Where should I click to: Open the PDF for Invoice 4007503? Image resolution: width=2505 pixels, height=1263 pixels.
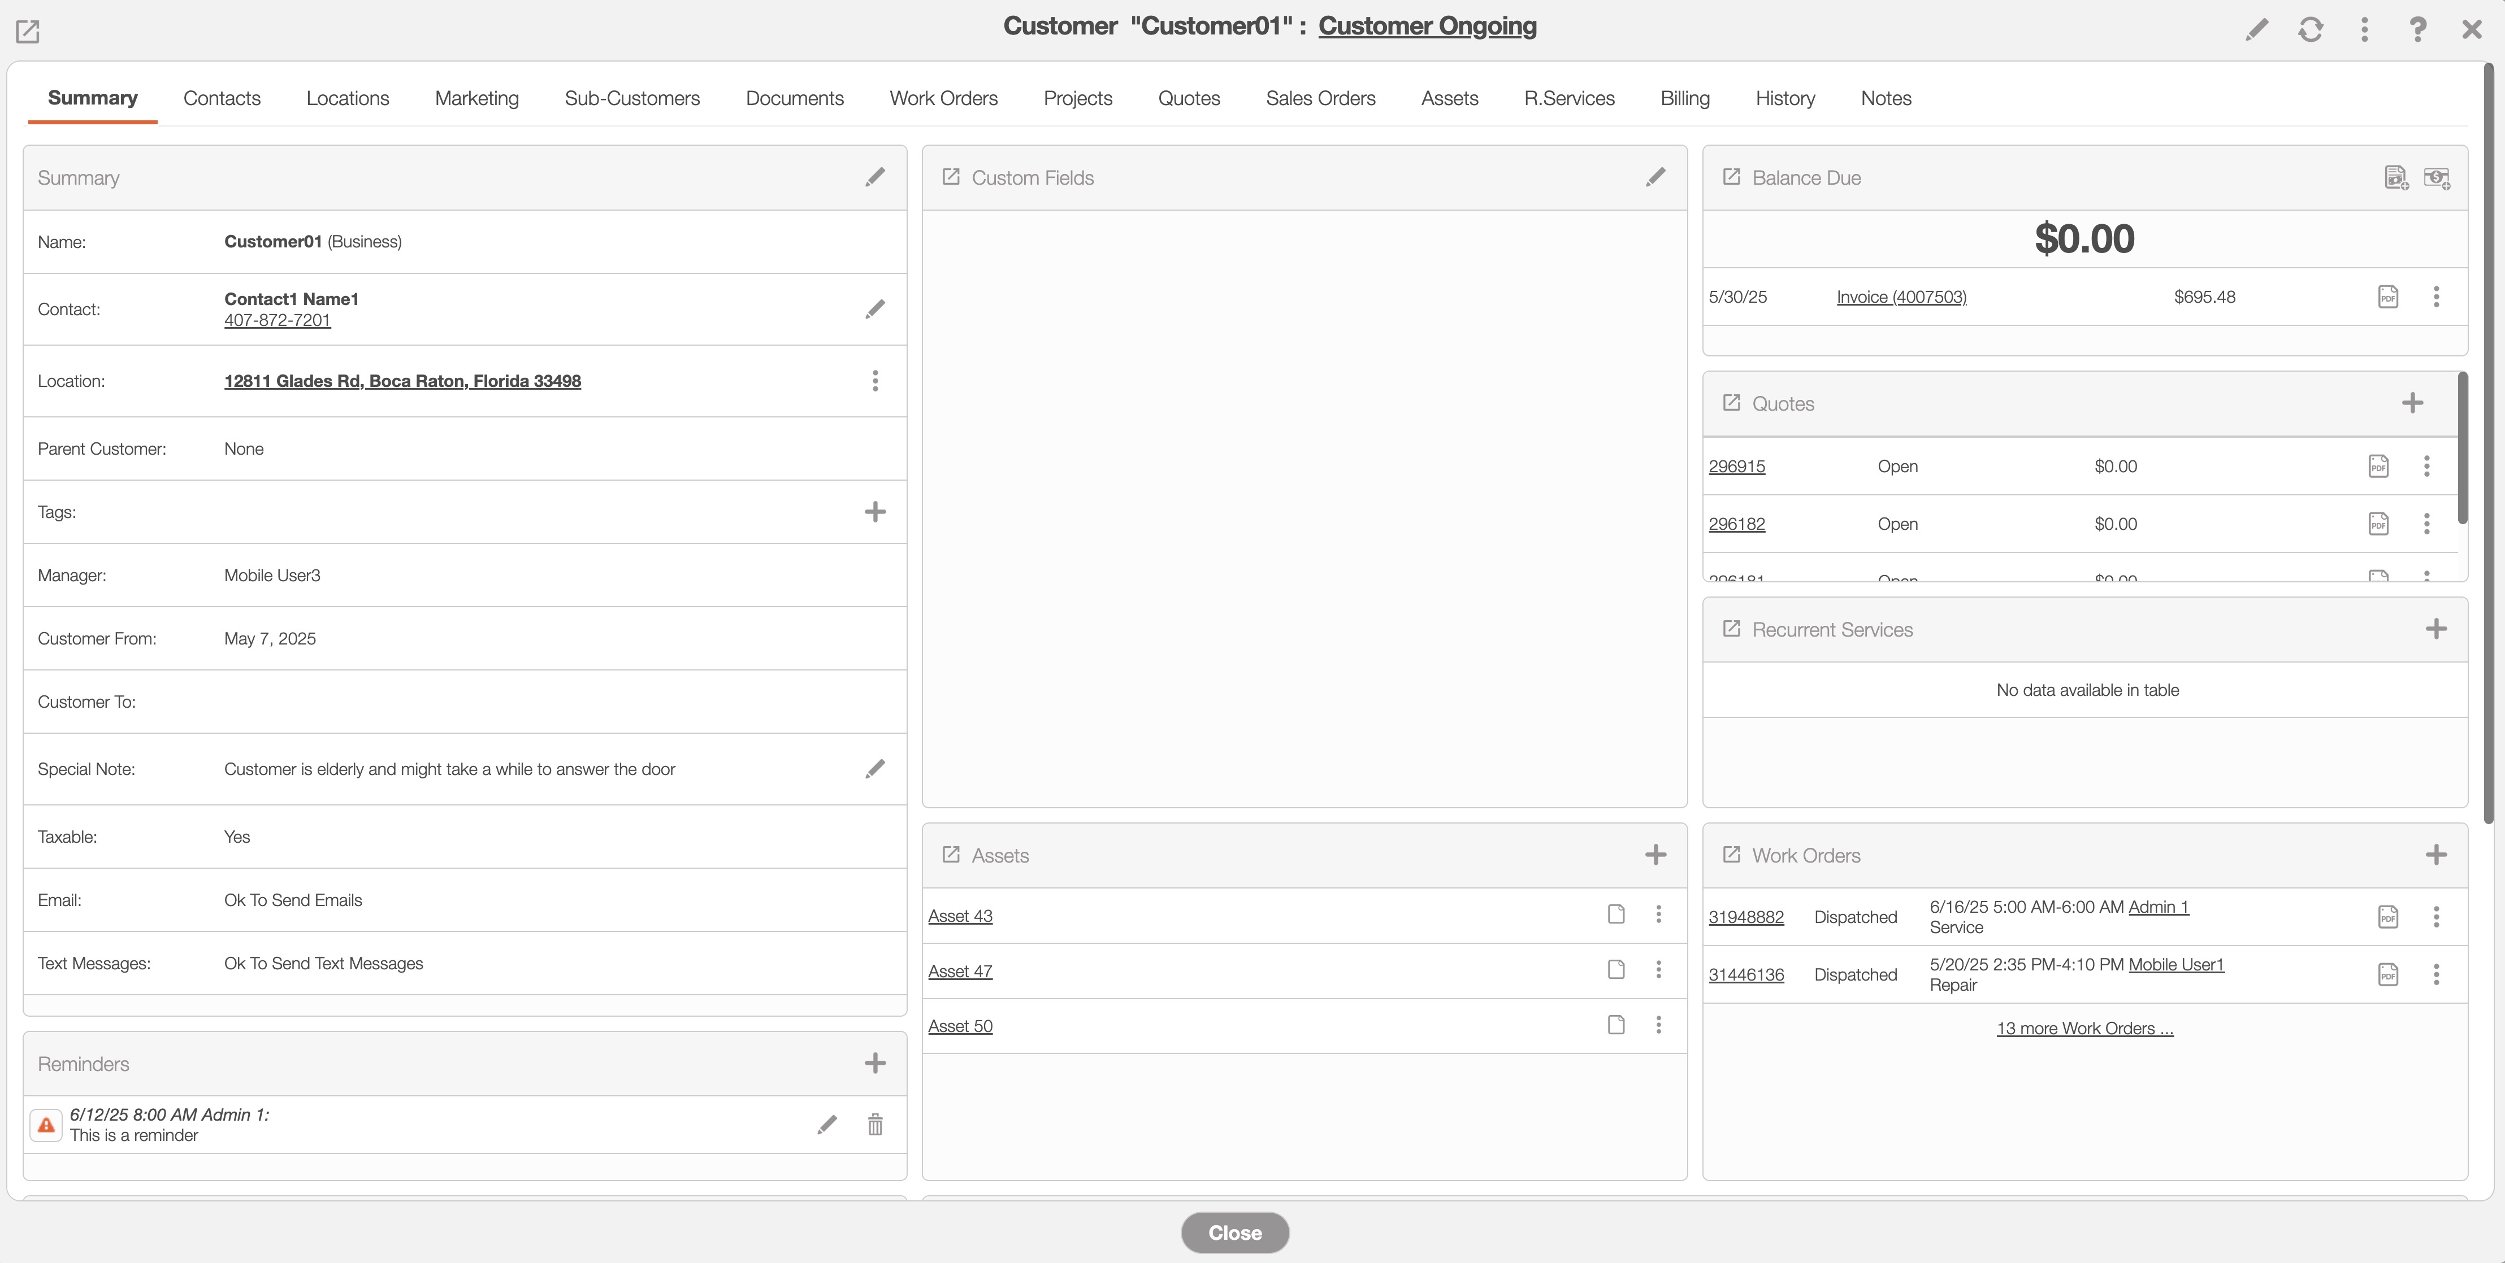[2387, 297]
